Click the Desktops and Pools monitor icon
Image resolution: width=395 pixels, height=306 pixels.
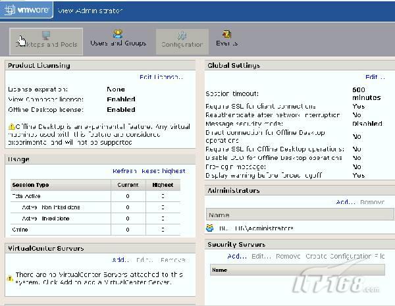pos(46,36)
